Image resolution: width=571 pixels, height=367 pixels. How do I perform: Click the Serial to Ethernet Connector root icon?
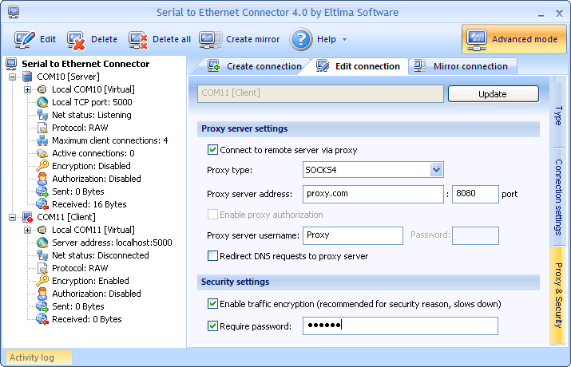(x=11, y=64)
